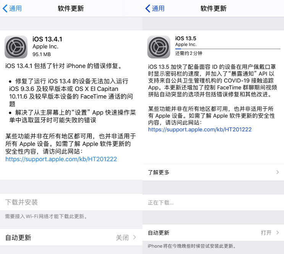Tap the iOS 13.4.1 version title

[x=47, y=39]
